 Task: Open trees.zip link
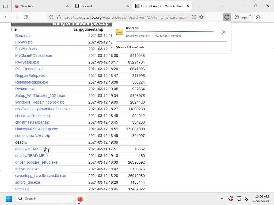[x=22, y=189]
